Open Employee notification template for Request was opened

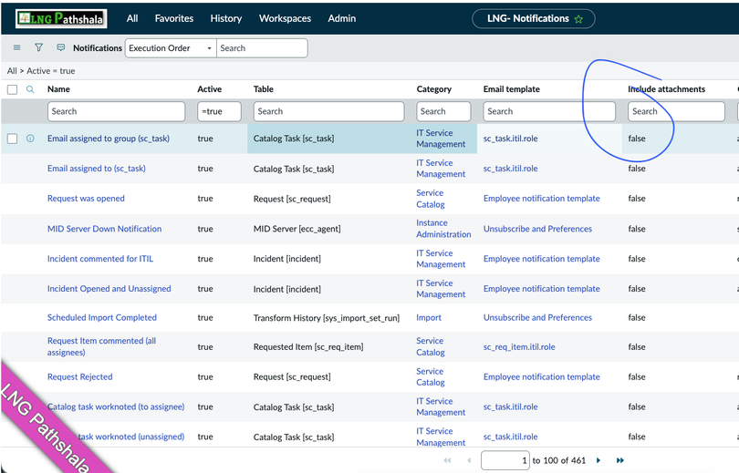pos(541,199)
